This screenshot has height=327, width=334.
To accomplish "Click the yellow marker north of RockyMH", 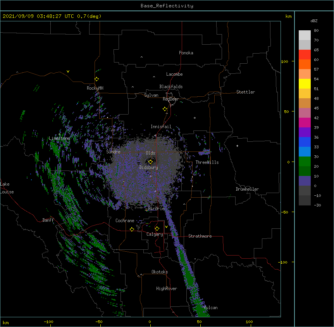I will click(x=97, y=79).
